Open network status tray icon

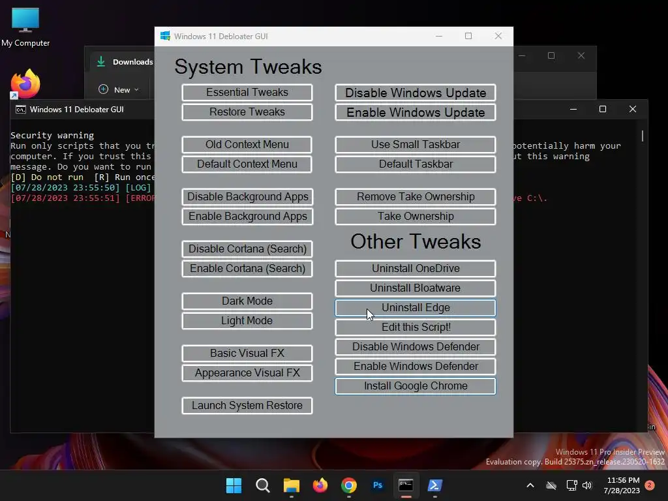571,485
